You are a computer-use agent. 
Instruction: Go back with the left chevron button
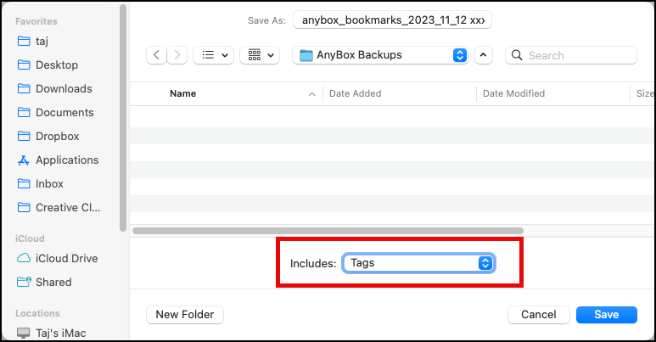pos(156,55)
